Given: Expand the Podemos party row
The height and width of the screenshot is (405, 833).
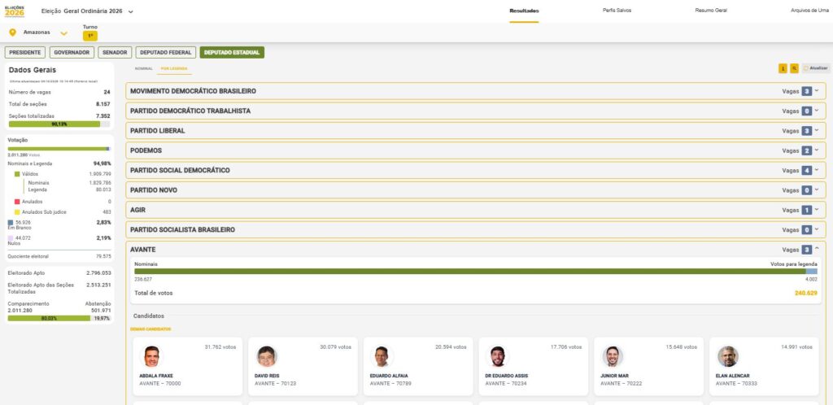Looking at the screenshot, I should click(x=475, y=150).
